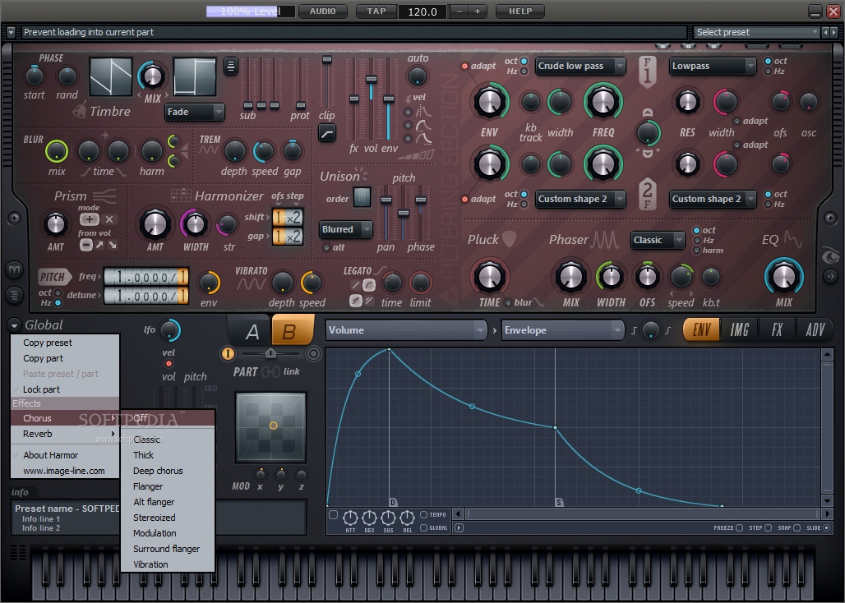Click the Phaser MIX knob
This screenshot has width=845, height=603.
tap(570, 277)
